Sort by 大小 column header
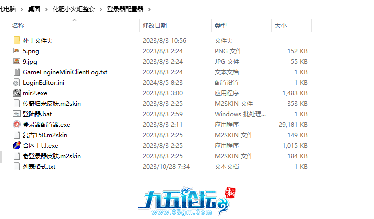Viewport: 374px width, 219px height. tap(280, 25)
